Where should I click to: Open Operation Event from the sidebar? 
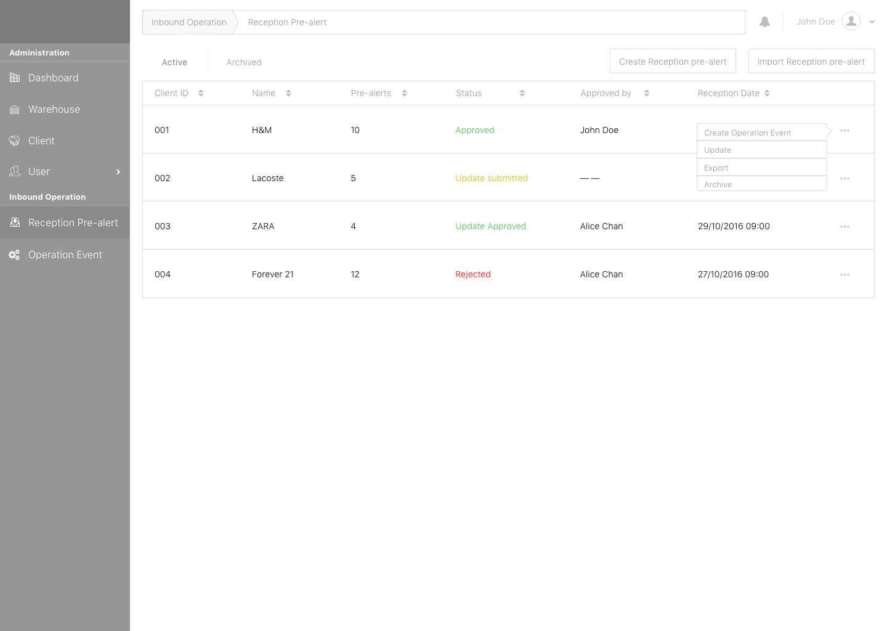[x=65, y=254]
